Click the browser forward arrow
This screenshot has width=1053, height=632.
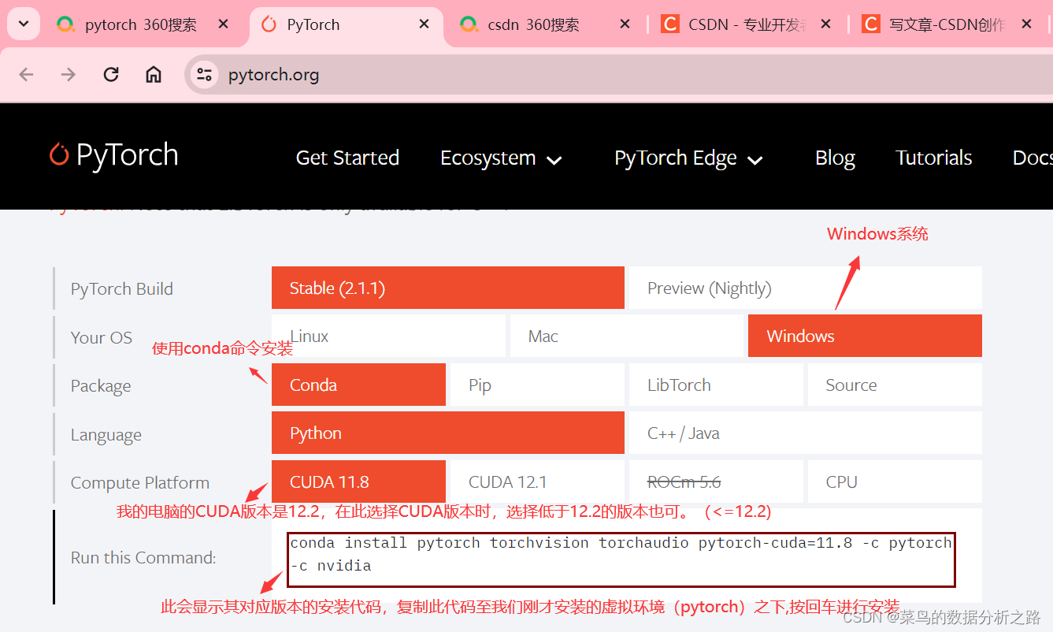click(69, 74)
